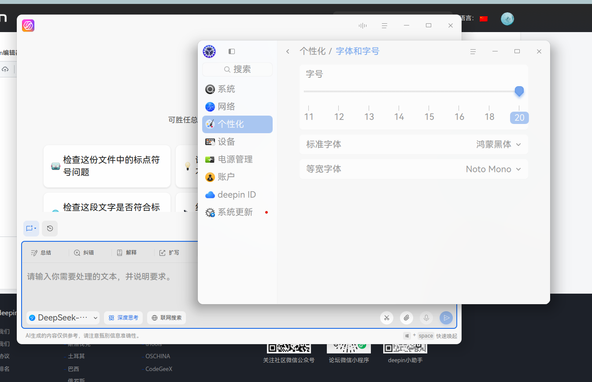Open 设备 settings category
This screenshot has height=382, width=592.
click(x=237, y=142)
